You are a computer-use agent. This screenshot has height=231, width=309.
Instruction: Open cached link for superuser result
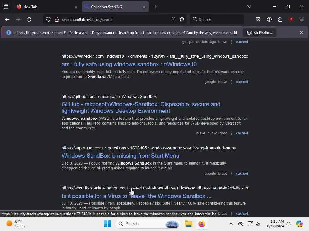point(242,174)
